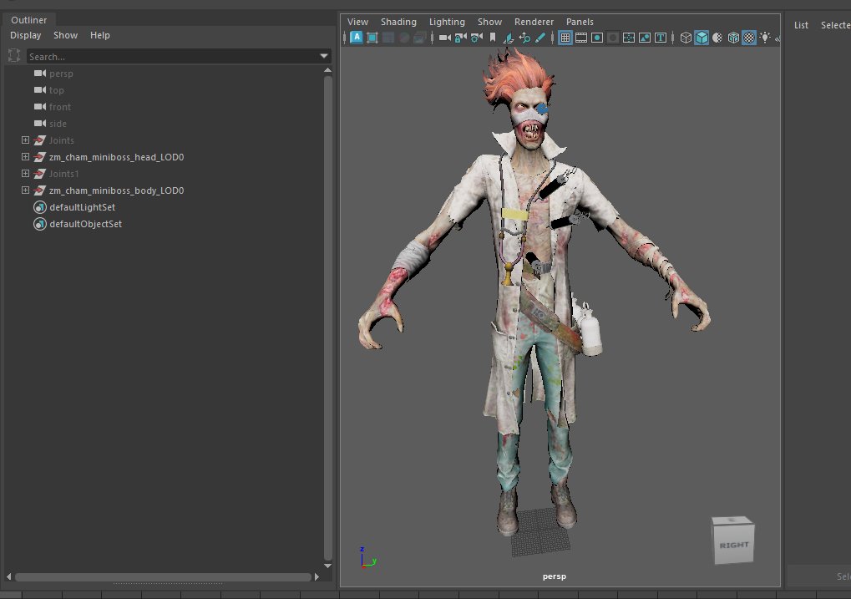The image size is (851, 599).
Task: Select the Grease Pencil tool icon
Action: (540, 38)
